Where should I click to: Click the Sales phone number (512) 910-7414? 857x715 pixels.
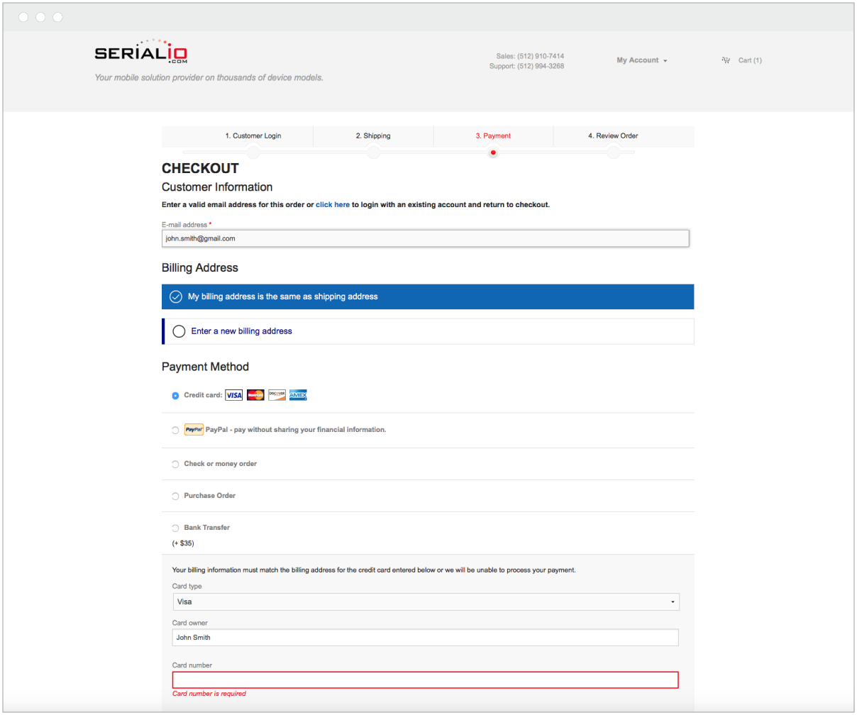[541, 56]
